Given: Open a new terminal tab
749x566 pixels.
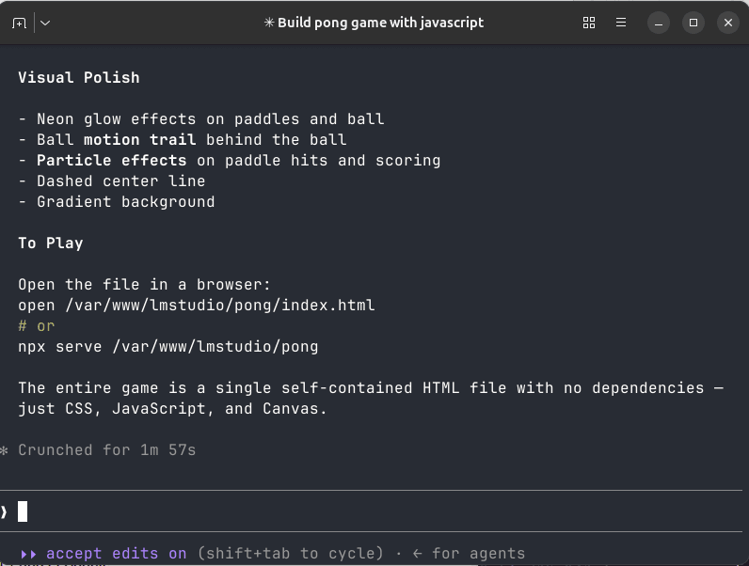Looking at the screenshot, I should tap(19, 23).
